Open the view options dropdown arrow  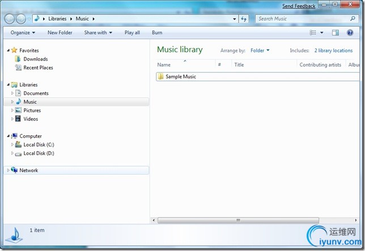[x=322, y=33]
